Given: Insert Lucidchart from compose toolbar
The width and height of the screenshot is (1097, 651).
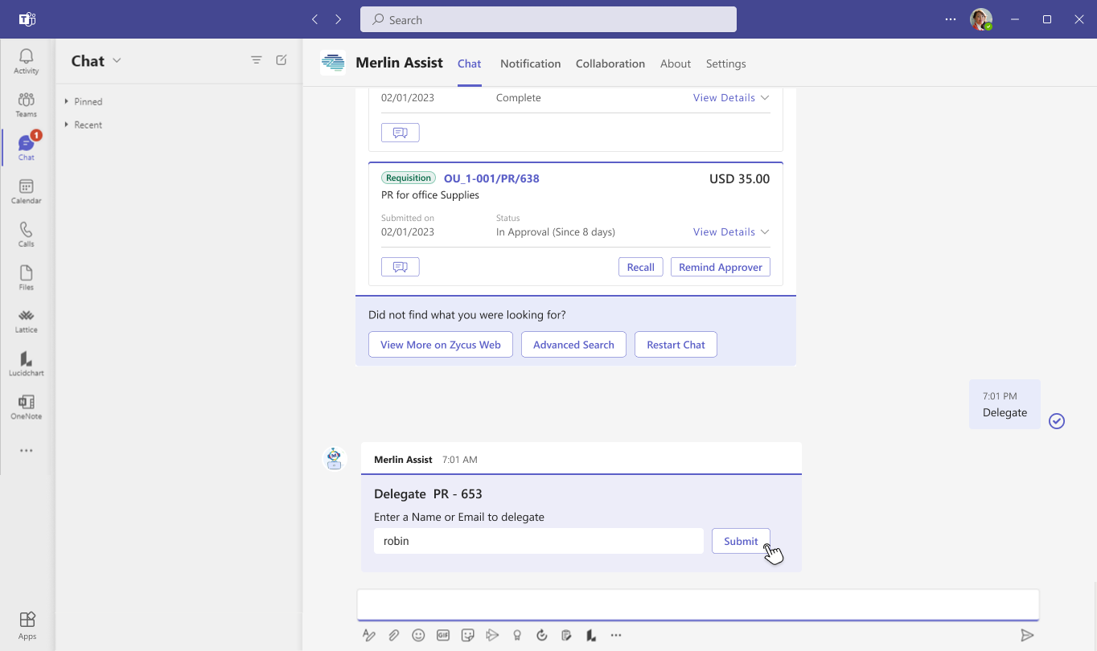Looking at the screenshot, I should point(591,635).
